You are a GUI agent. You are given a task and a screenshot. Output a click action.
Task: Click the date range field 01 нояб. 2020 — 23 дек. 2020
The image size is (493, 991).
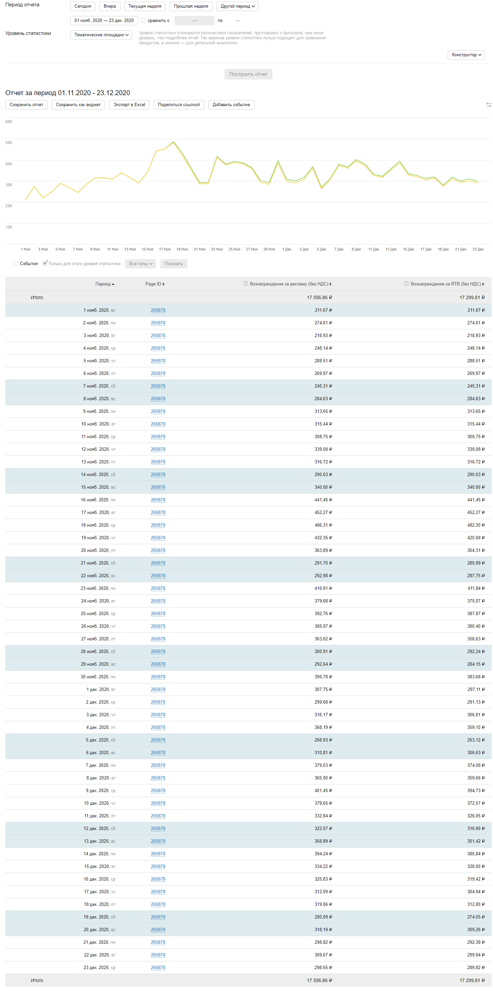point(104,20)
